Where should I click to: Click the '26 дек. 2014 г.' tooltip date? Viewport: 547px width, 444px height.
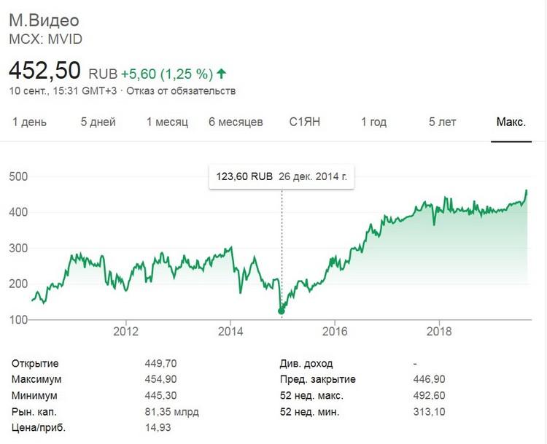click(x=313, y=176)
